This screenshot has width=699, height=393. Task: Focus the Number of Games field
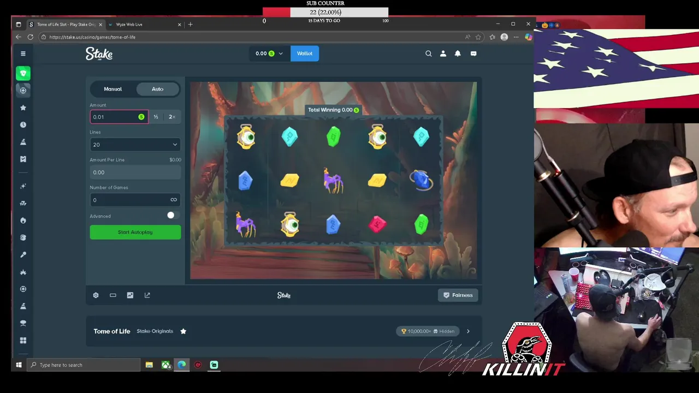pyautogui.click(x=135, y=200)
